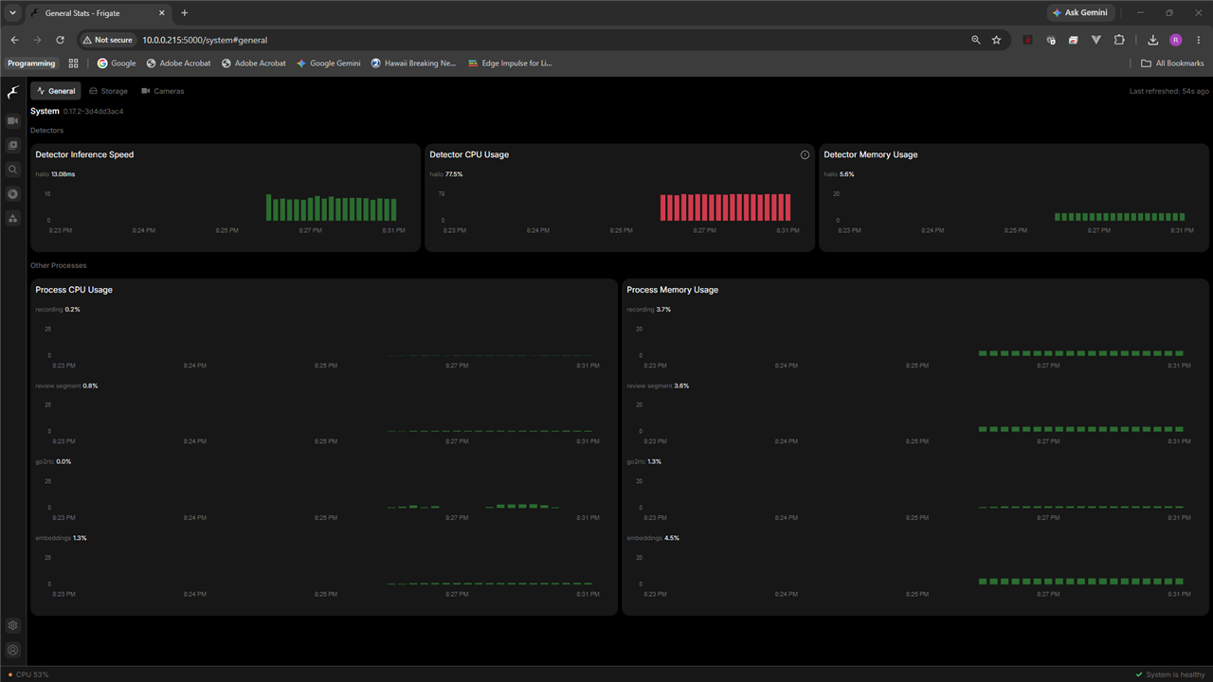
Task: Click the red 'h' extension icon
Action: click(1027, 40)
